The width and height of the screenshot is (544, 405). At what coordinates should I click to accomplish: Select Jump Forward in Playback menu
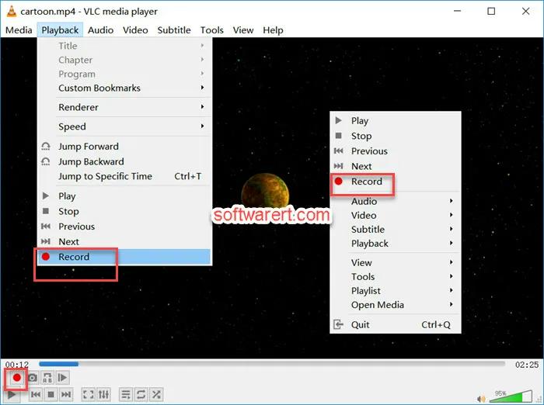coord(124,147)
